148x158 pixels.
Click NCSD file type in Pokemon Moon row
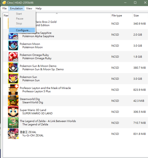point(115,46)
